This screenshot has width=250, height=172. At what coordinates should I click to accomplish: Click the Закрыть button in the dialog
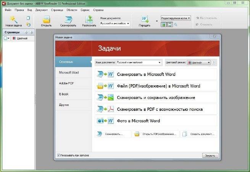(210, 156)
